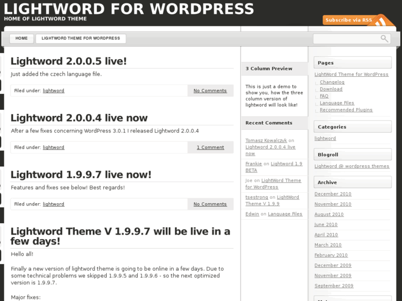Open February 2010 archive
This screenshot has width=402, height=301.
point(331,255)
